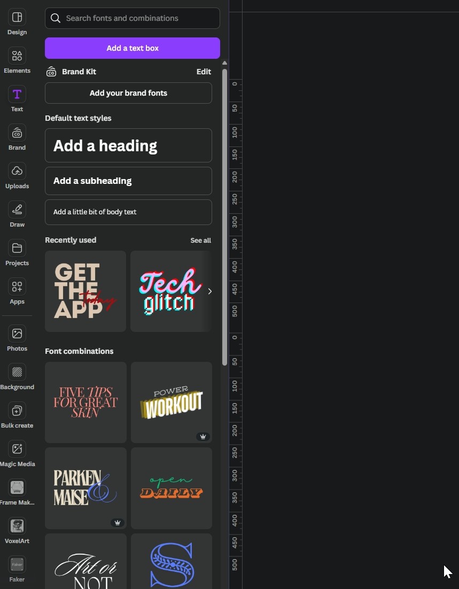Click Add your brand fonts button
The image size is (459, 589).
point(128,93)
